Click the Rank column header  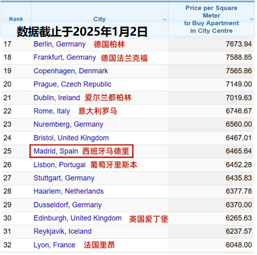[16, 19]
